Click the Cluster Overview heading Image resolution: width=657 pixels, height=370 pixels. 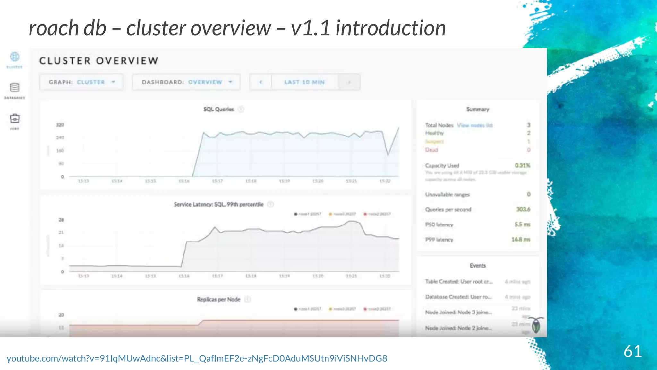[x=99, y=61]
